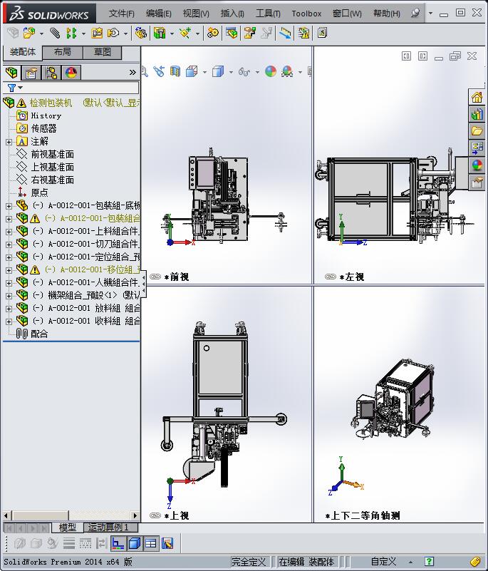Click the View Orientation icon
488x571 pixels.
coord(192,71)
